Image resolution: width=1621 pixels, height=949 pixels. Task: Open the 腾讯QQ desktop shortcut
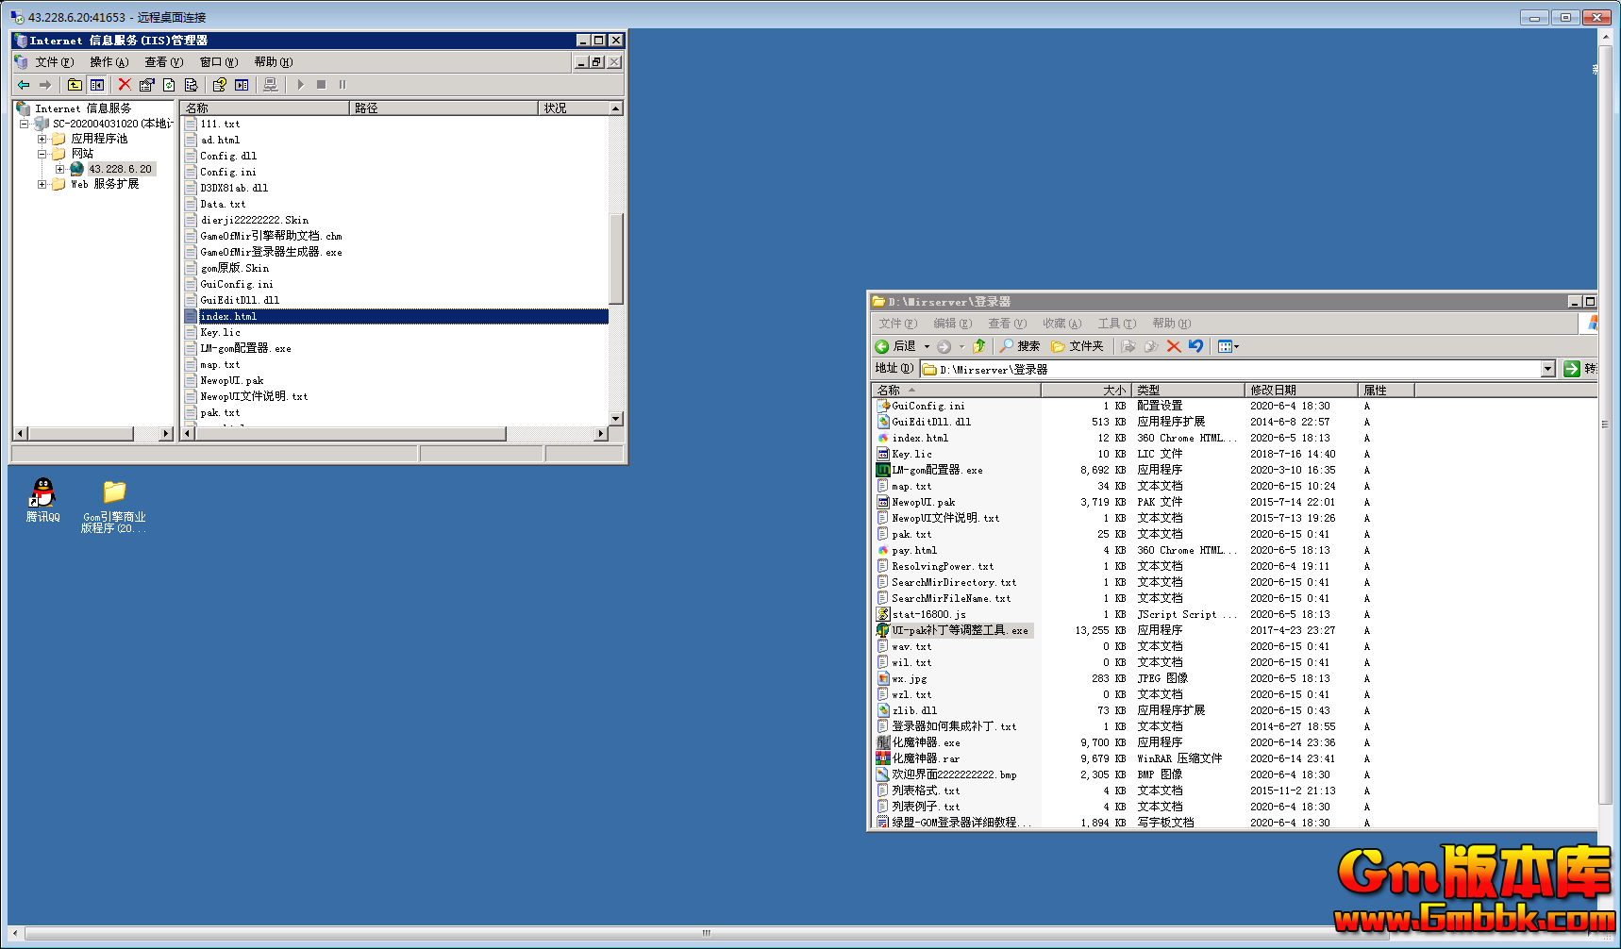tap(42, 499)
